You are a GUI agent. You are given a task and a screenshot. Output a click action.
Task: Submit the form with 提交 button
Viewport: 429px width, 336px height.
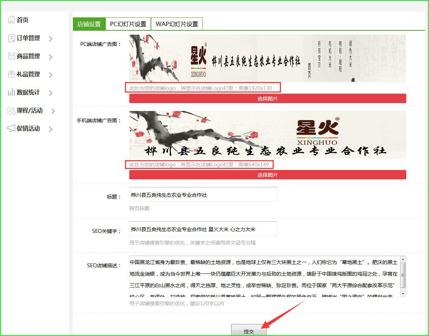tap(249, 331)
